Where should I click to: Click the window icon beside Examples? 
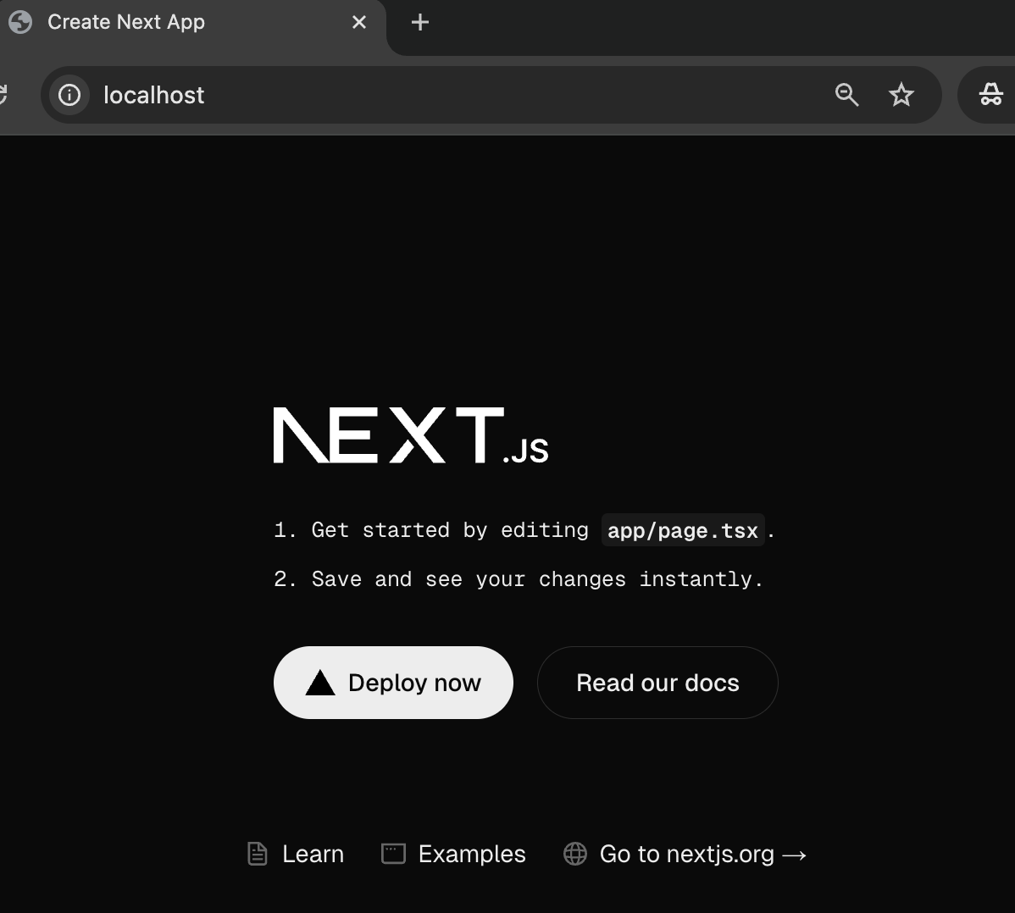pyautogui.click(x=393, y=854)
